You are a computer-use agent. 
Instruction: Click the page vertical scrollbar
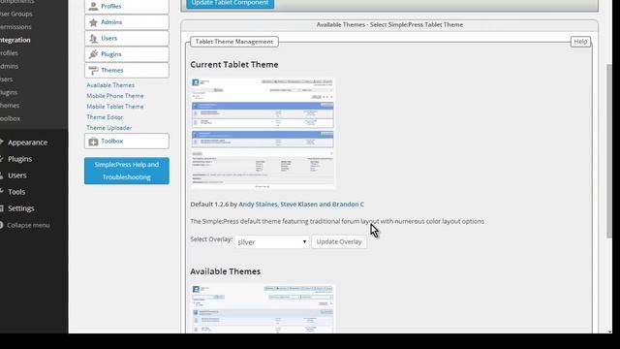click(x=609, y=151)
